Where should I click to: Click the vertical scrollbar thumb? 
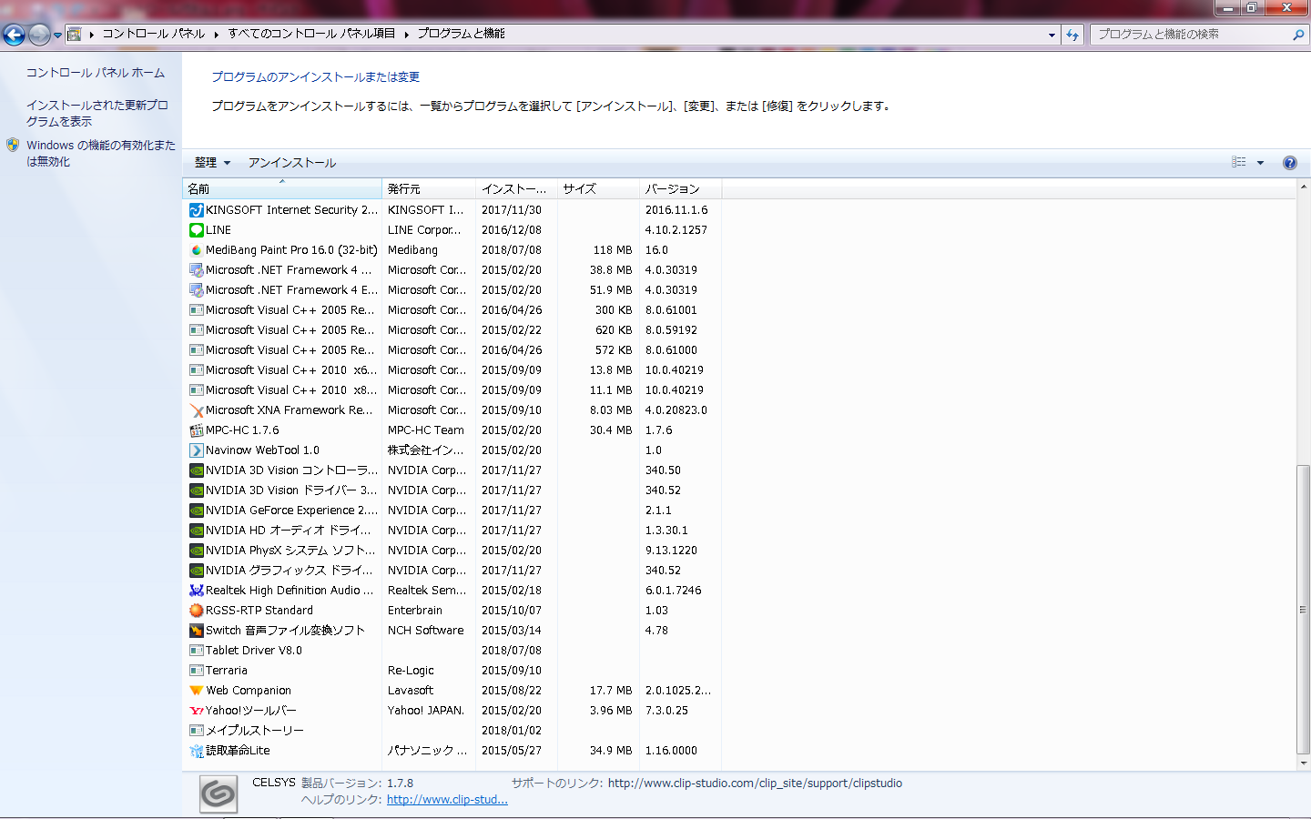1304,610
